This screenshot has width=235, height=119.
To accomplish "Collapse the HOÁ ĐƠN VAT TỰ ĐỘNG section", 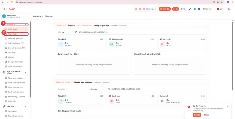I will (26, 72).
